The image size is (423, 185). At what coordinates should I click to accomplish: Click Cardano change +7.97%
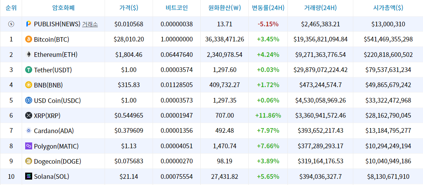point(268,131)
